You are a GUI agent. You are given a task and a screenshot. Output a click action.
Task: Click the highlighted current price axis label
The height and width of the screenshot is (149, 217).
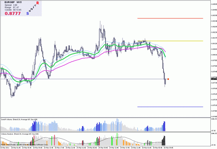(214, 79)
